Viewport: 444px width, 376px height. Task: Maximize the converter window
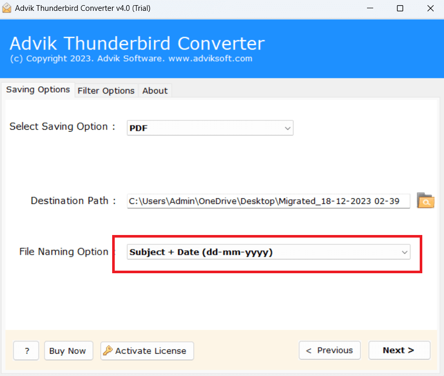[400, 8]
